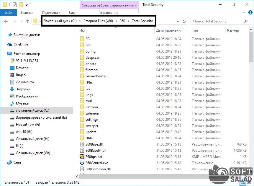Viewport: 254px width, 186px height.
Task: Click the New Folder quick access icon
Action: (x=21, y=5)
